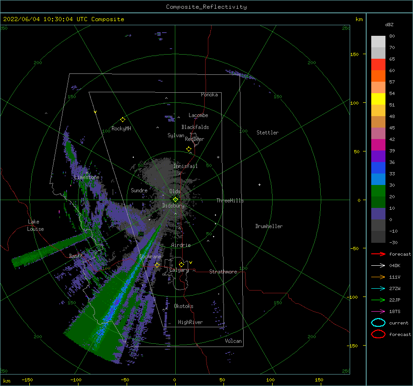Click the Ponoka label
The image size is (413, 386).
click(x=209, y=95)
